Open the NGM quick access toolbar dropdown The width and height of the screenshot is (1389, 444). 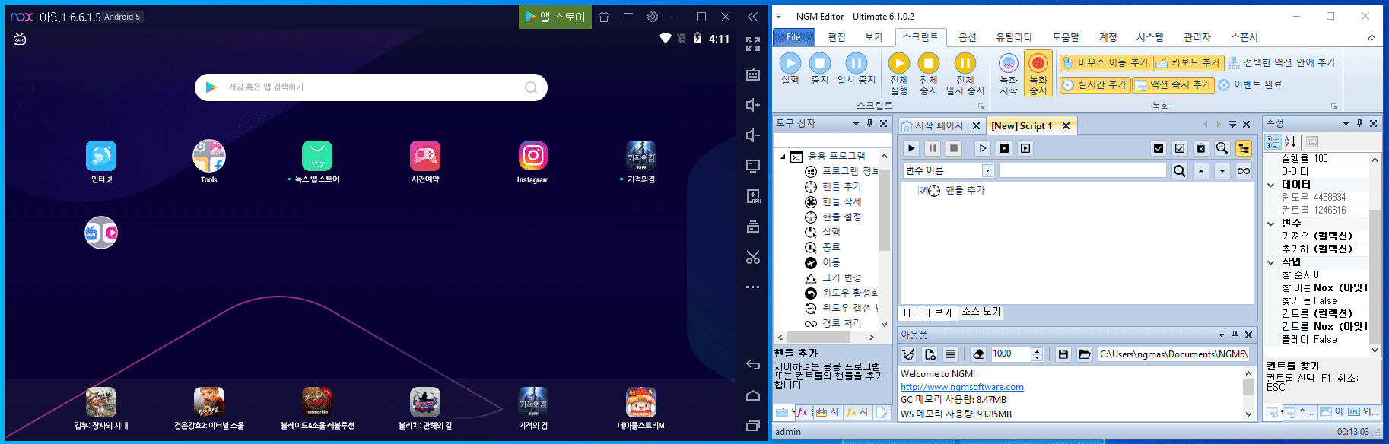click(778, 16)
